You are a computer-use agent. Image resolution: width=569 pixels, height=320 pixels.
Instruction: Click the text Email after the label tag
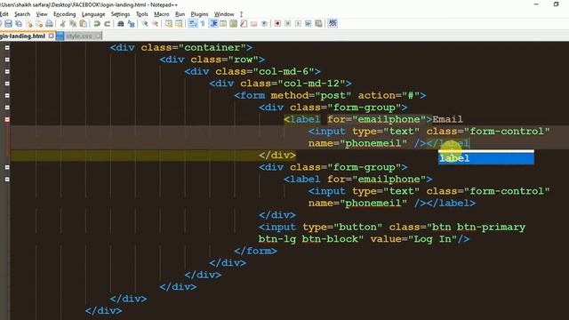pos(447,119)
